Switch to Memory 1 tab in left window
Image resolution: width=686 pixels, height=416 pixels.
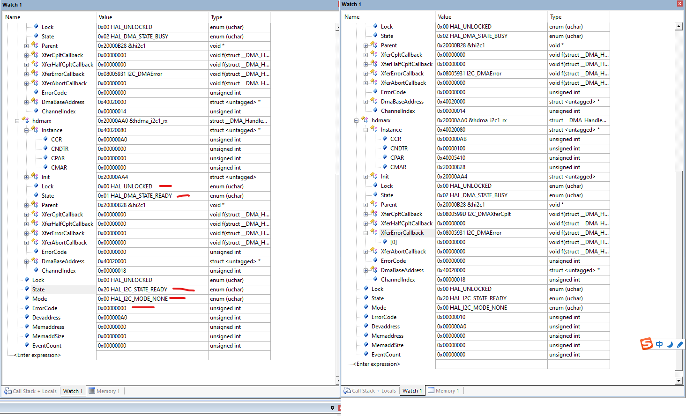click(104, 391)
